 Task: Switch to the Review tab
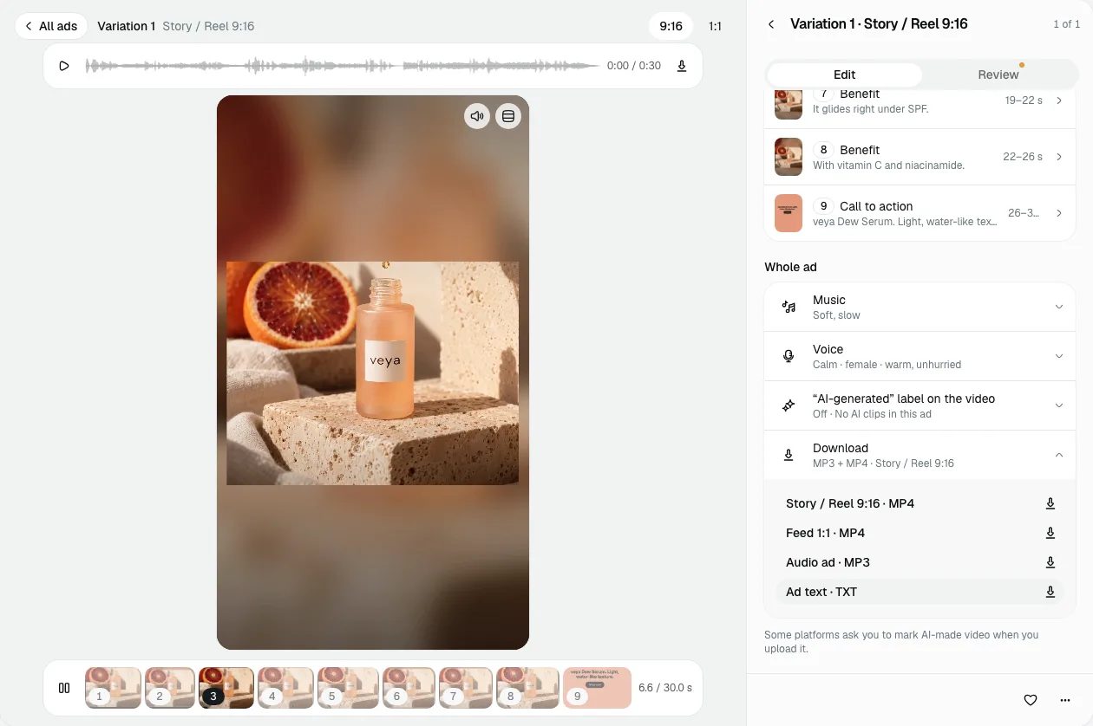click(x=998, y=75)
